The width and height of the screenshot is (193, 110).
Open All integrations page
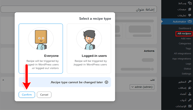pos(183,54)
